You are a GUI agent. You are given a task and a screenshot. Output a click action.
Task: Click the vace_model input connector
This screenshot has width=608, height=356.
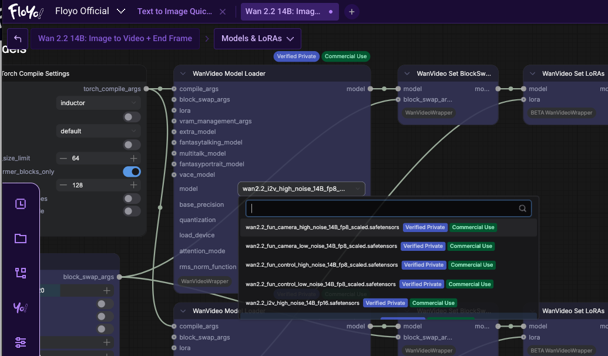[x=174, y=175]
